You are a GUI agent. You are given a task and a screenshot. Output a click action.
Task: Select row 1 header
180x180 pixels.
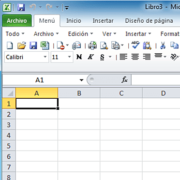click(x=9, y=104)
